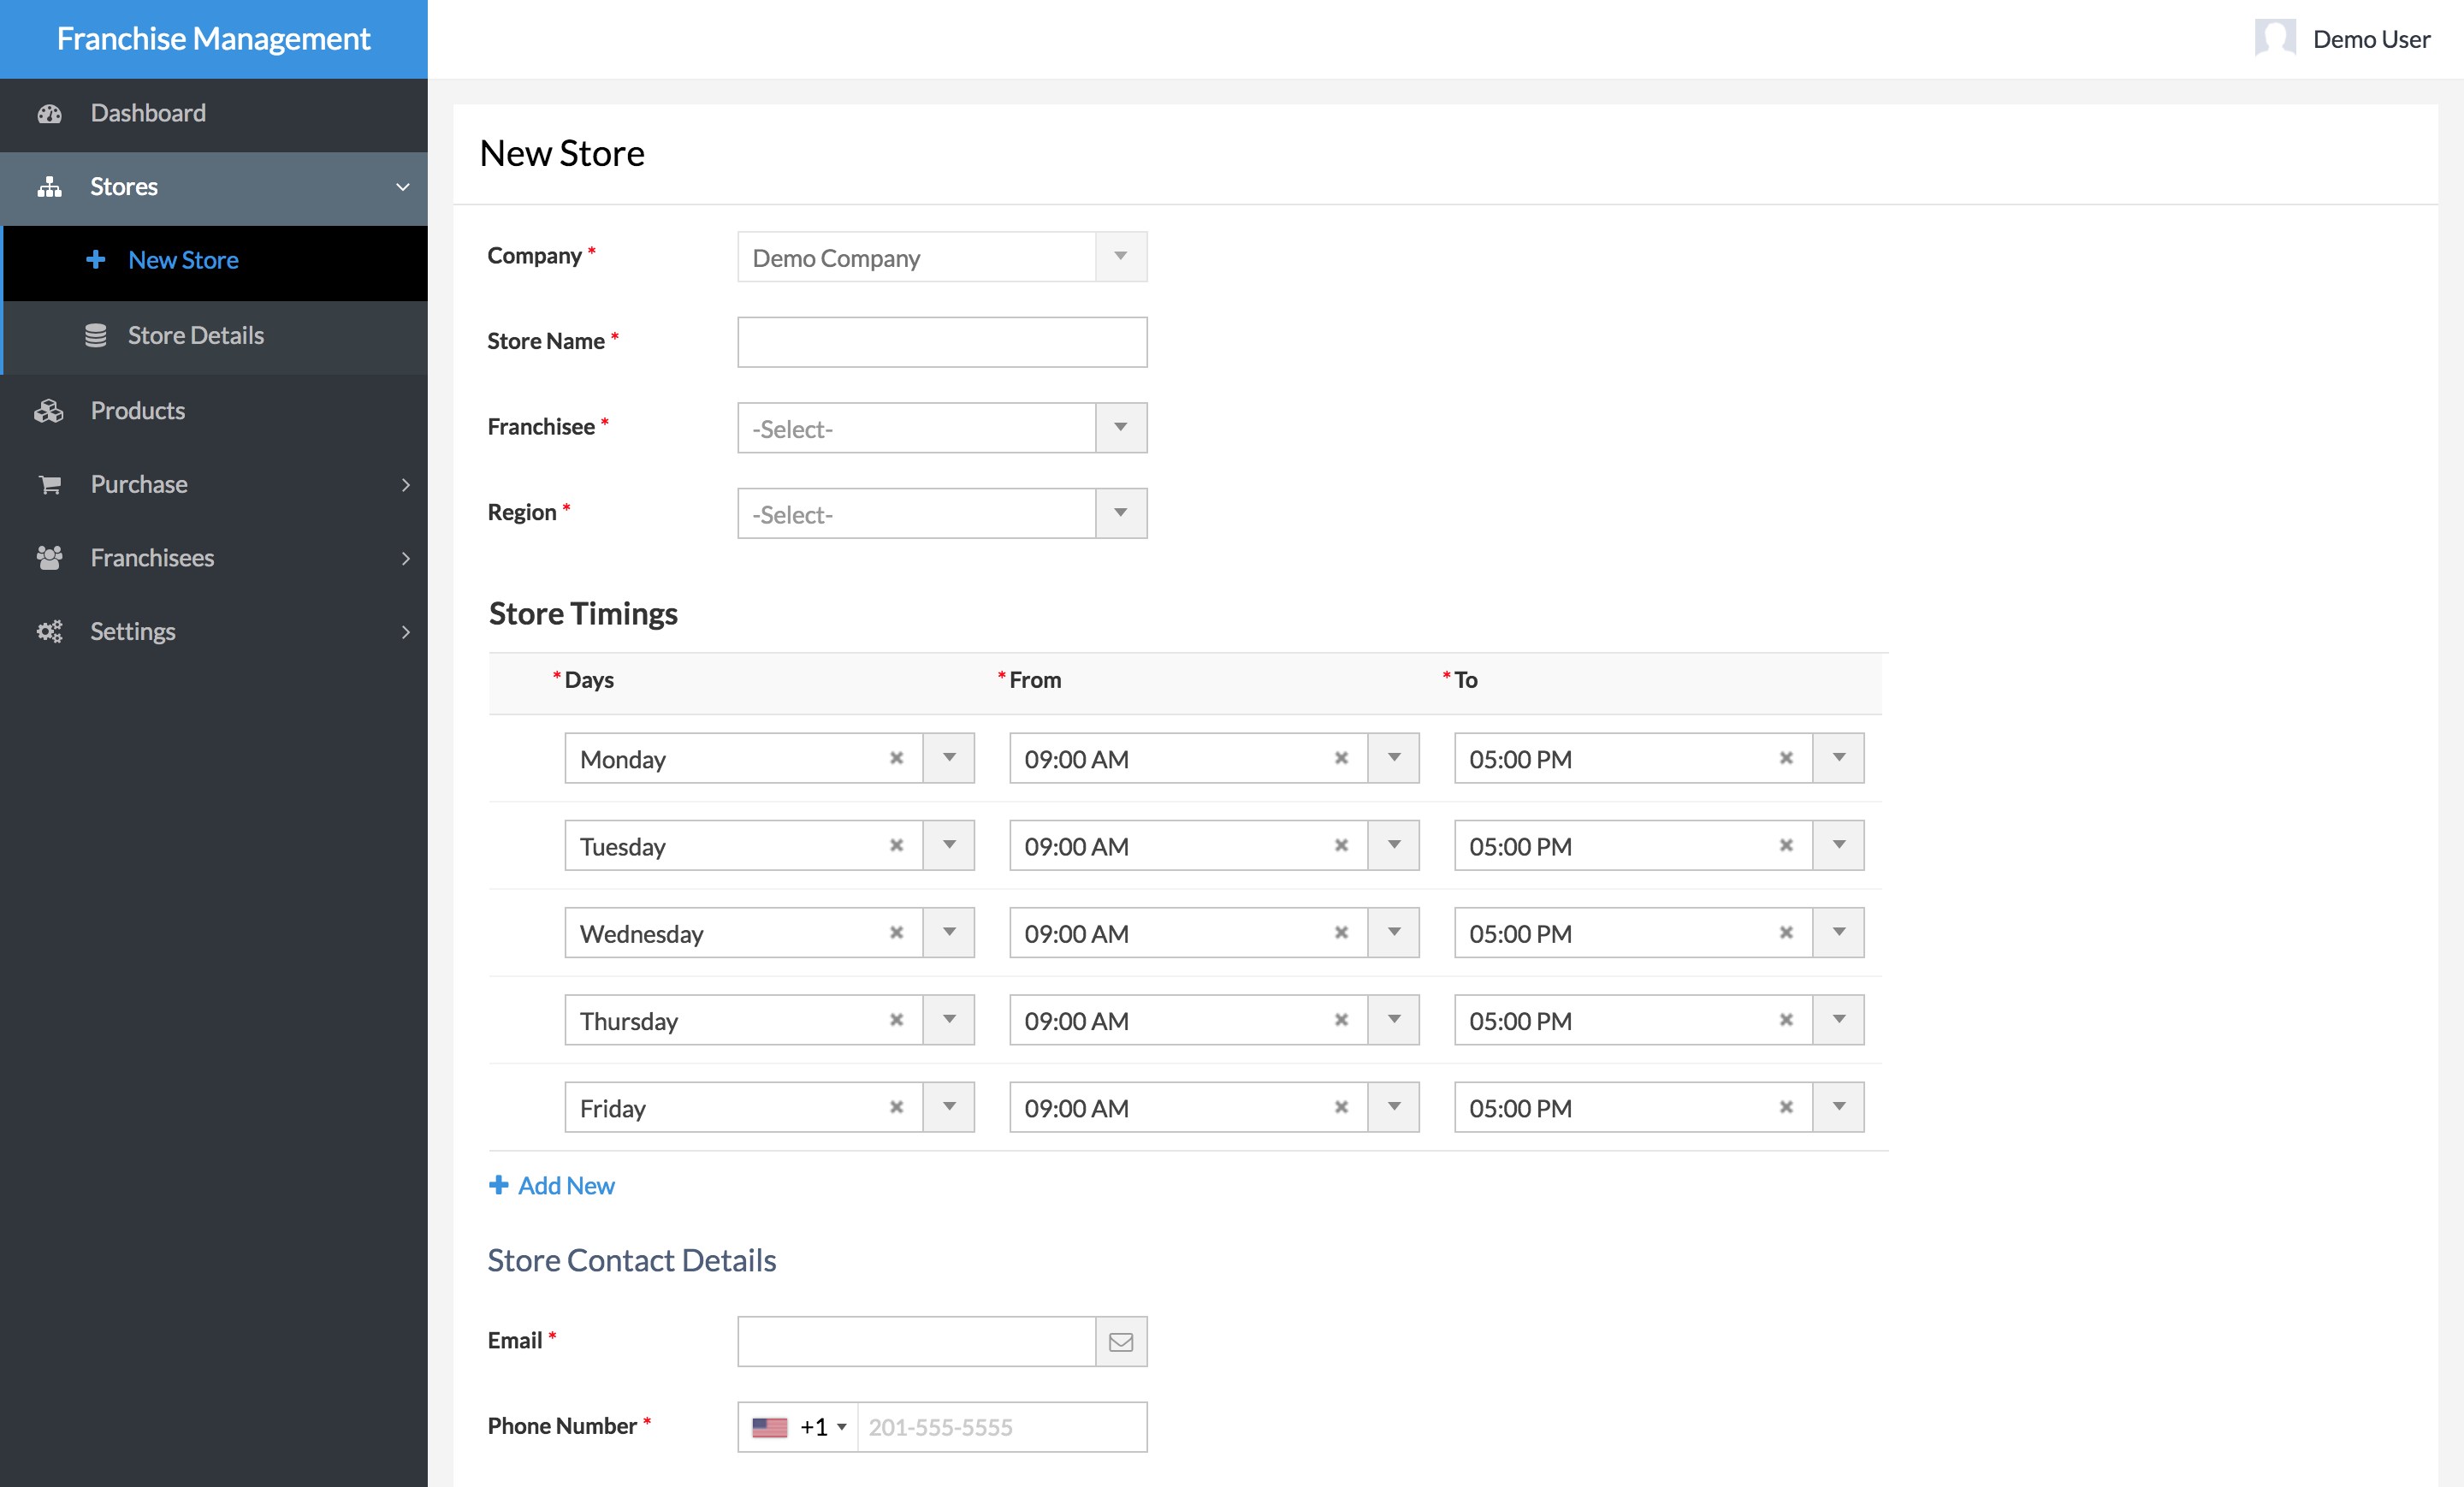2464x1487 pixels.
Task: Click the Products icon in sidebar
Action: [x=48, y=408]
